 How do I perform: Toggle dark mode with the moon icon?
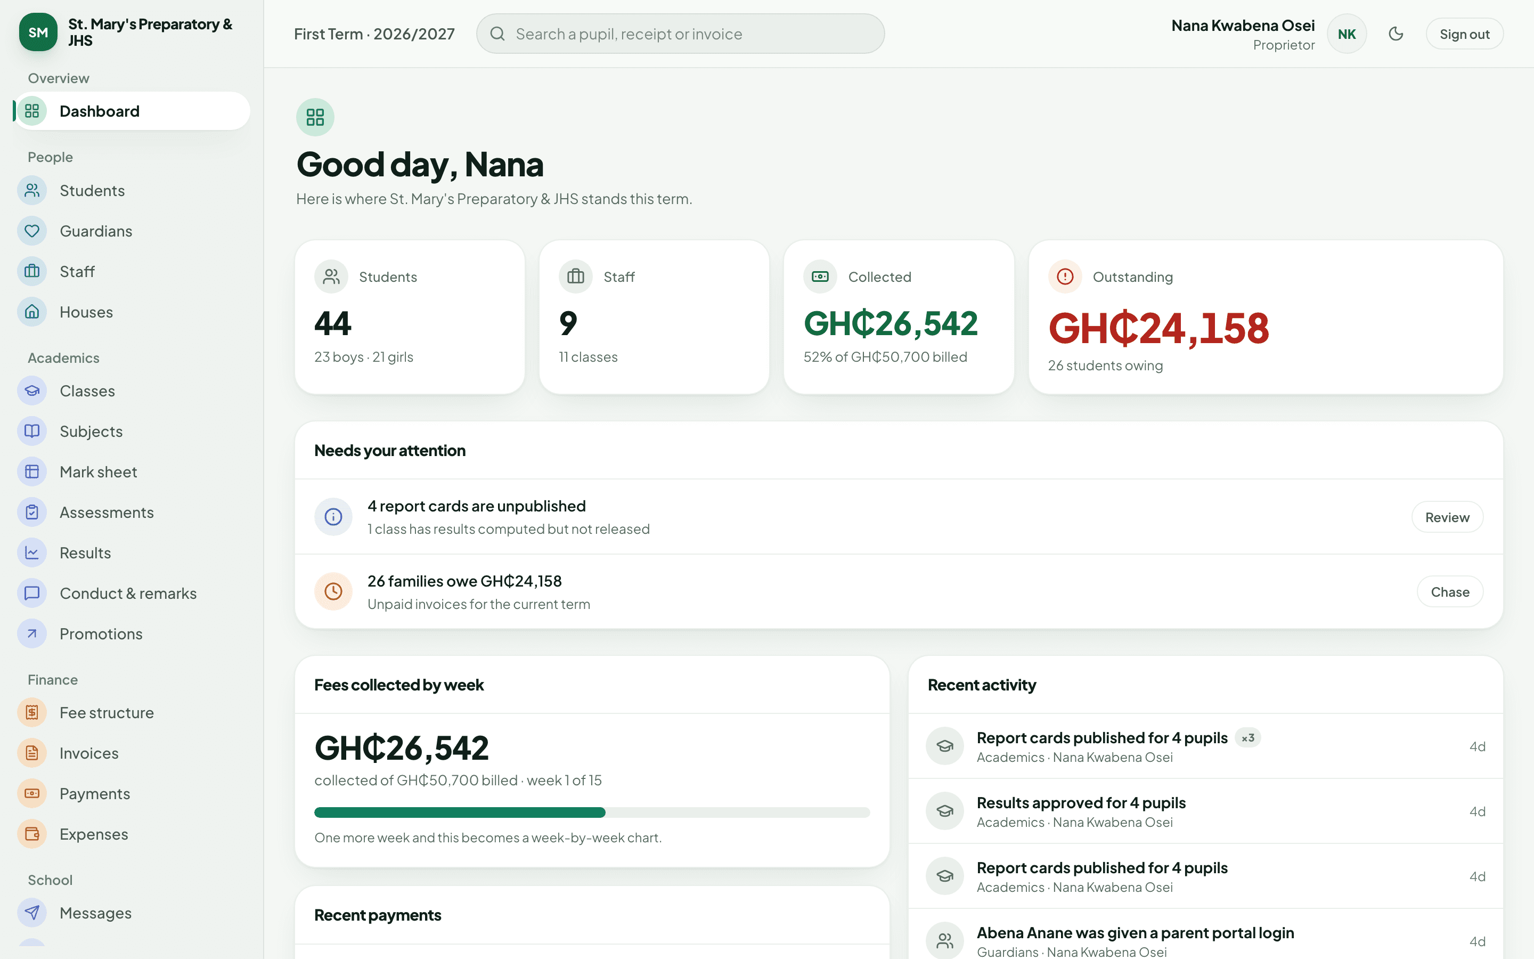(1396, 34)
